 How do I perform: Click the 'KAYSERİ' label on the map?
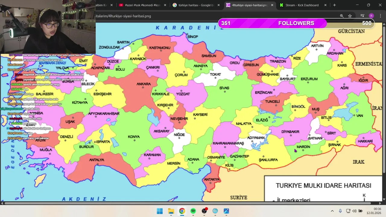pos(200,115)
